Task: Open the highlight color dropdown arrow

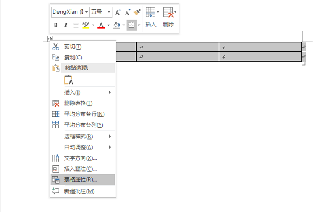Action: point(93,25)
